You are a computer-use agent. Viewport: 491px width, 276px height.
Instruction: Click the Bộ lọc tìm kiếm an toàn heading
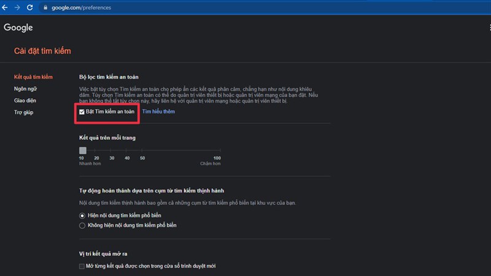tap(109, 77)
